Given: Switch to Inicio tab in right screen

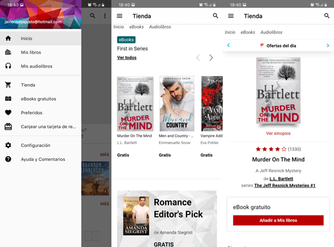Looking at the screenshot, I should [230, 32].
